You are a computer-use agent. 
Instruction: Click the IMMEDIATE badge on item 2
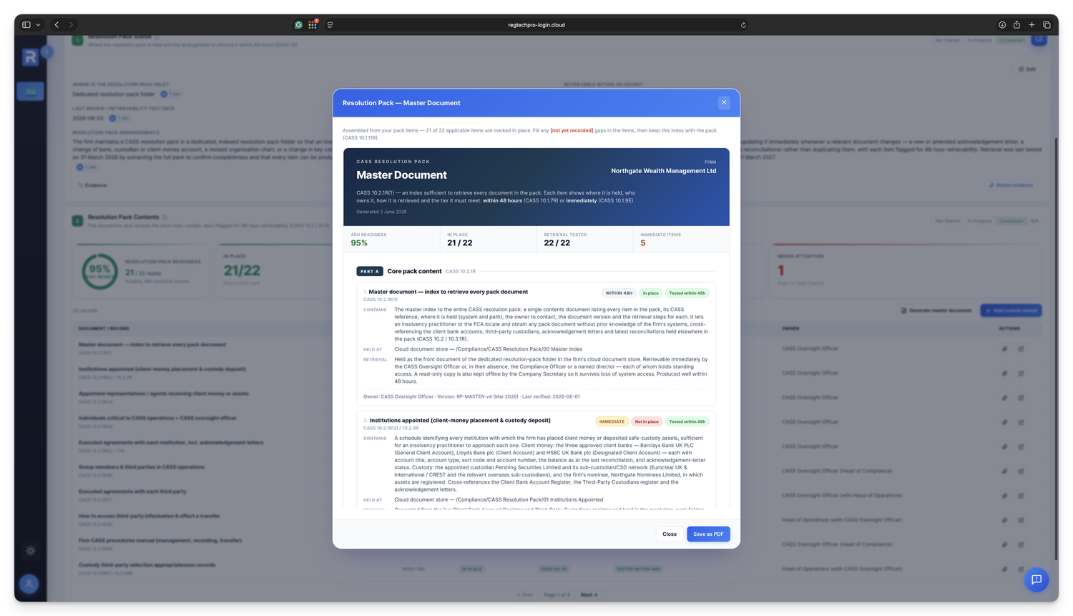pos(612,421)
